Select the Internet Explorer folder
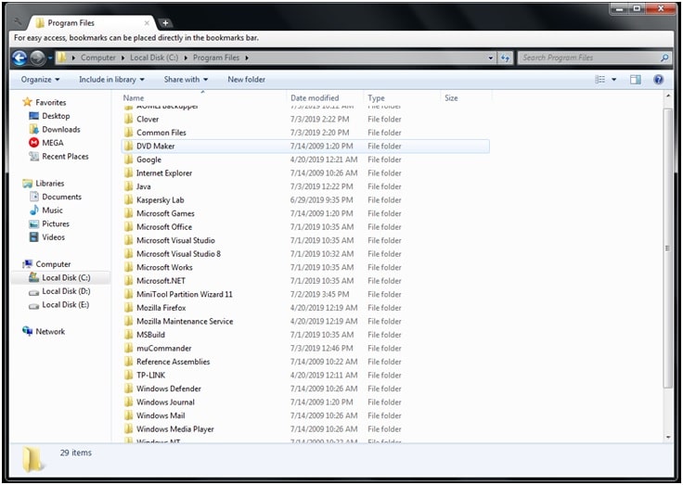The image size is (683, 485). pyautogui.click(x=305, y=173)
